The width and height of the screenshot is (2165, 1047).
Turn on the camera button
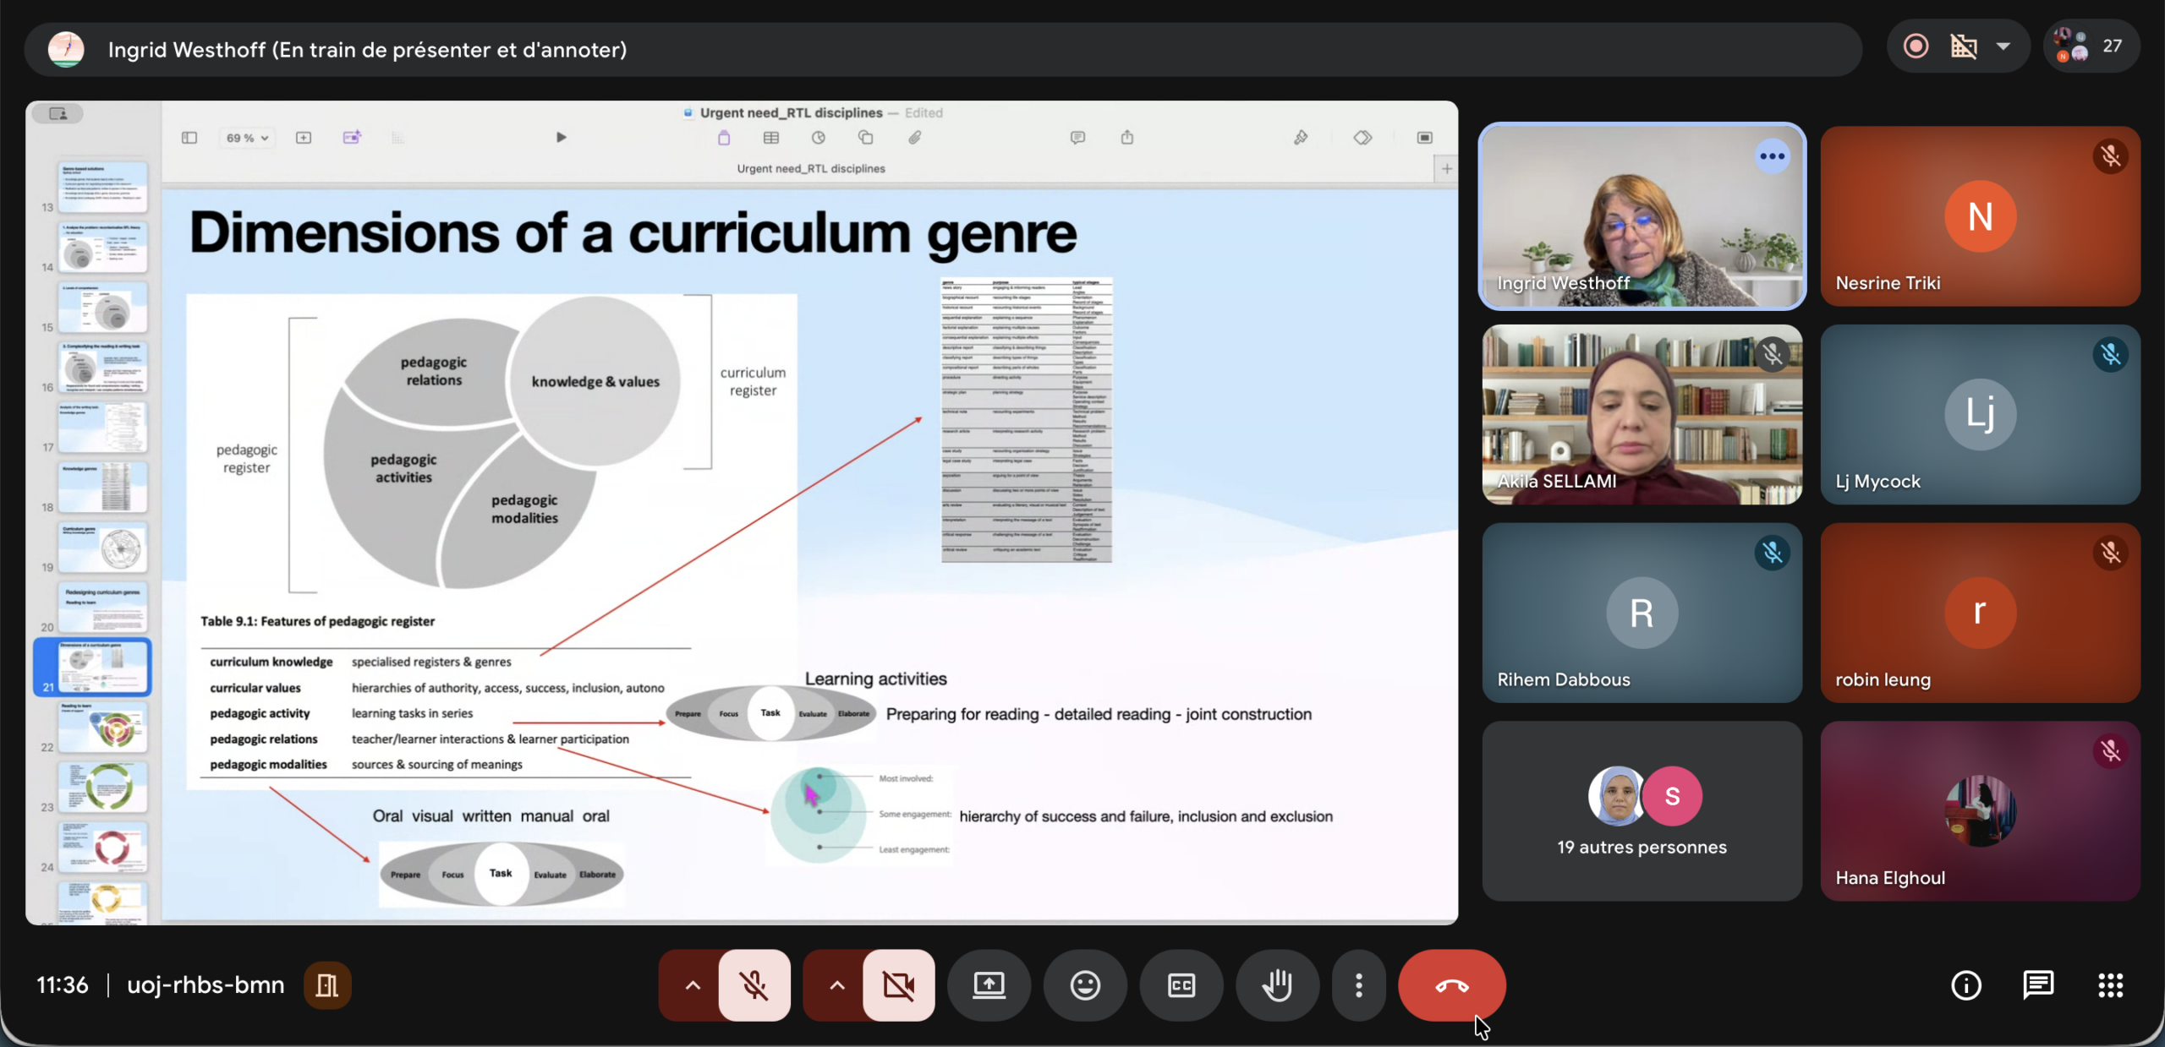point(898,985)
